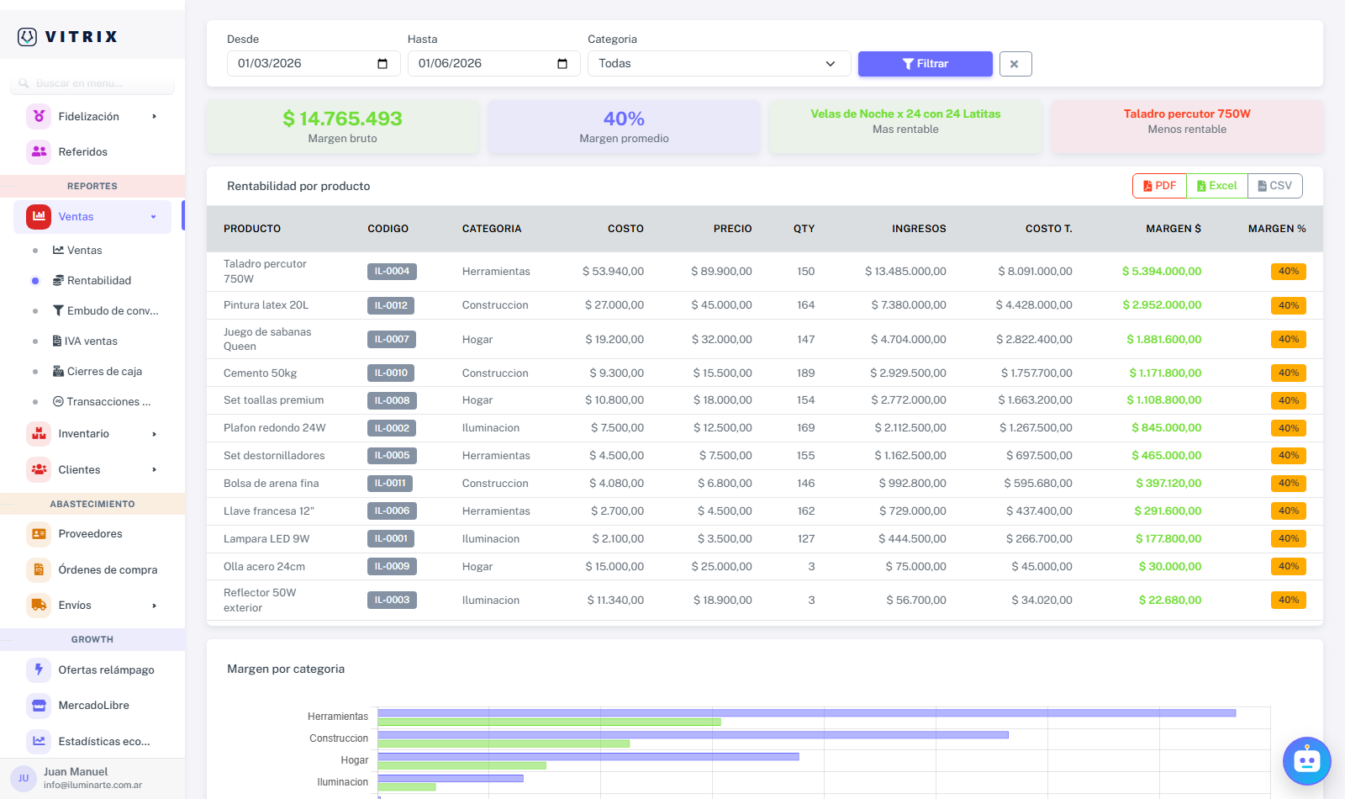Click the Vitrix logo
Screen dimensions: 1345x799
68,36
